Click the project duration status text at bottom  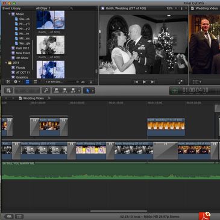click(149, 216)
